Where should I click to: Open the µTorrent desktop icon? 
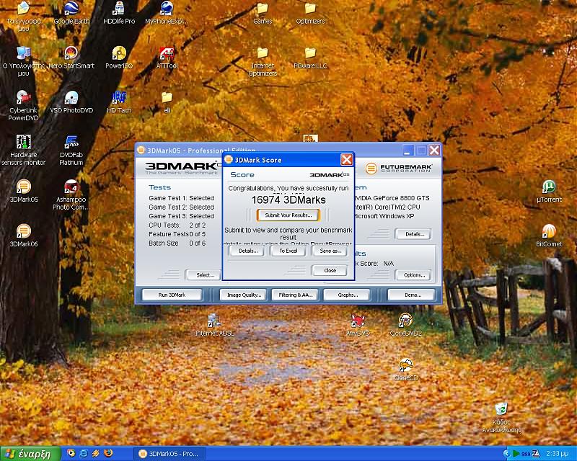coord(549,191)
